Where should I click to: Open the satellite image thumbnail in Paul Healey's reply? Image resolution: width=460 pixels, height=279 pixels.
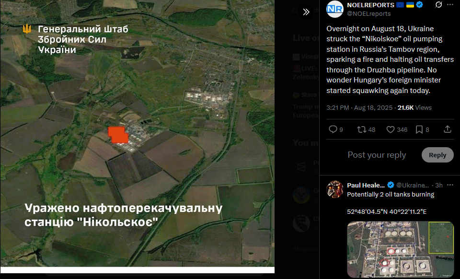click(401, 249)
